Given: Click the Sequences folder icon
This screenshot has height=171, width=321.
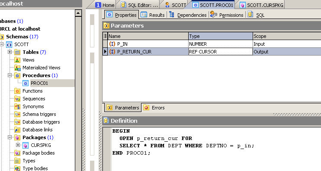Looking at the screenshot, I should tap(17, 99).
